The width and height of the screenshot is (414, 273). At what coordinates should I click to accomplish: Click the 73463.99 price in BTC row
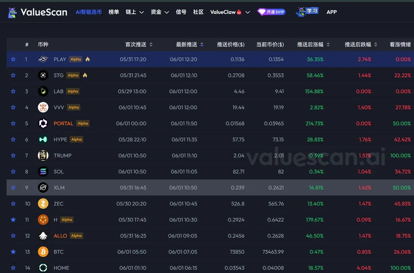pyautogui.click(x=273, y=252)
